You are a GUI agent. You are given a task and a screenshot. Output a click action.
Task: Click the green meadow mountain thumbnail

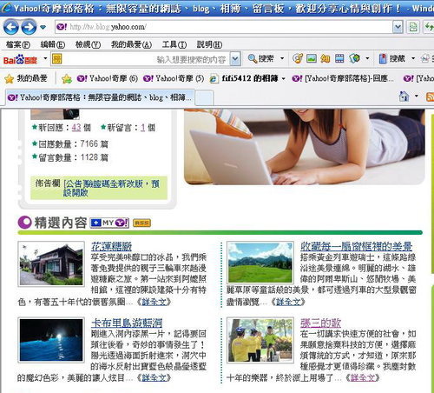click(260, 263)
